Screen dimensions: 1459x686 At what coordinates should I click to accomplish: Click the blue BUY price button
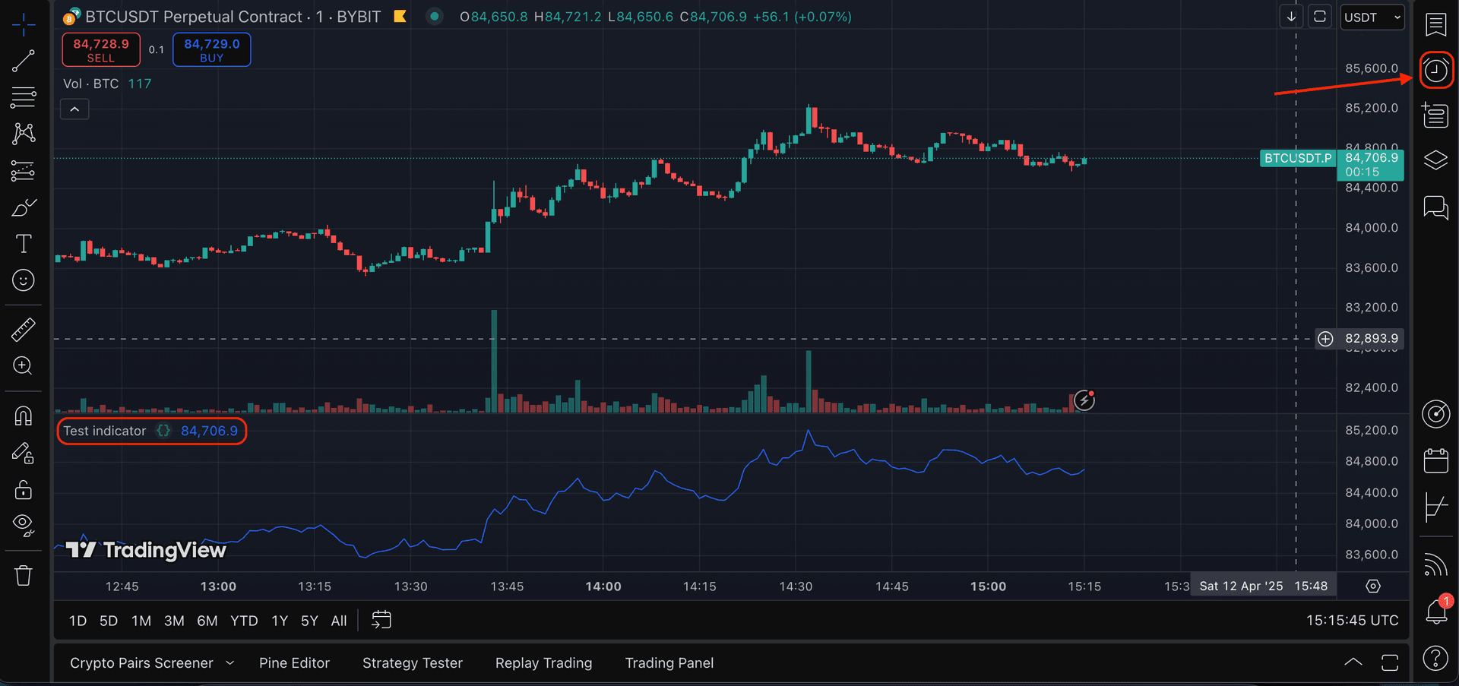[211, 50]
